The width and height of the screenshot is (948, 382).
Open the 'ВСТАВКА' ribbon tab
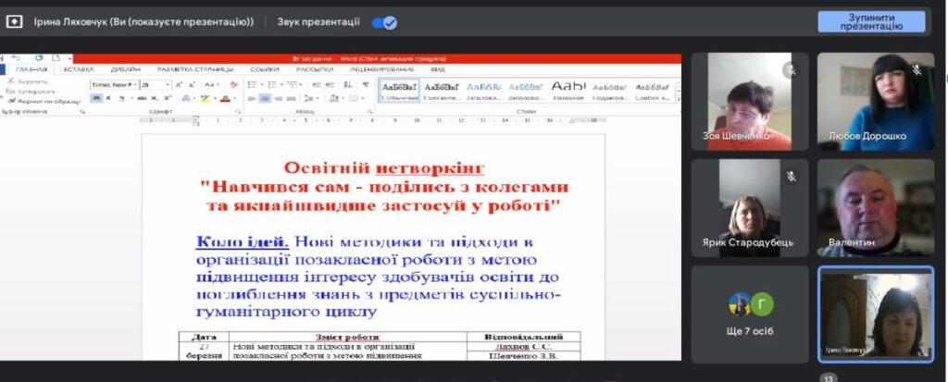point(79,69)
